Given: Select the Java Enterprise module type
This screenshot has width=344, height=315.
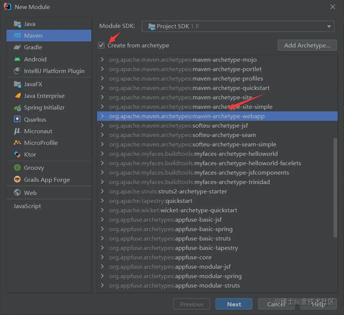Looking at the screenshot, I should point(49,96).
